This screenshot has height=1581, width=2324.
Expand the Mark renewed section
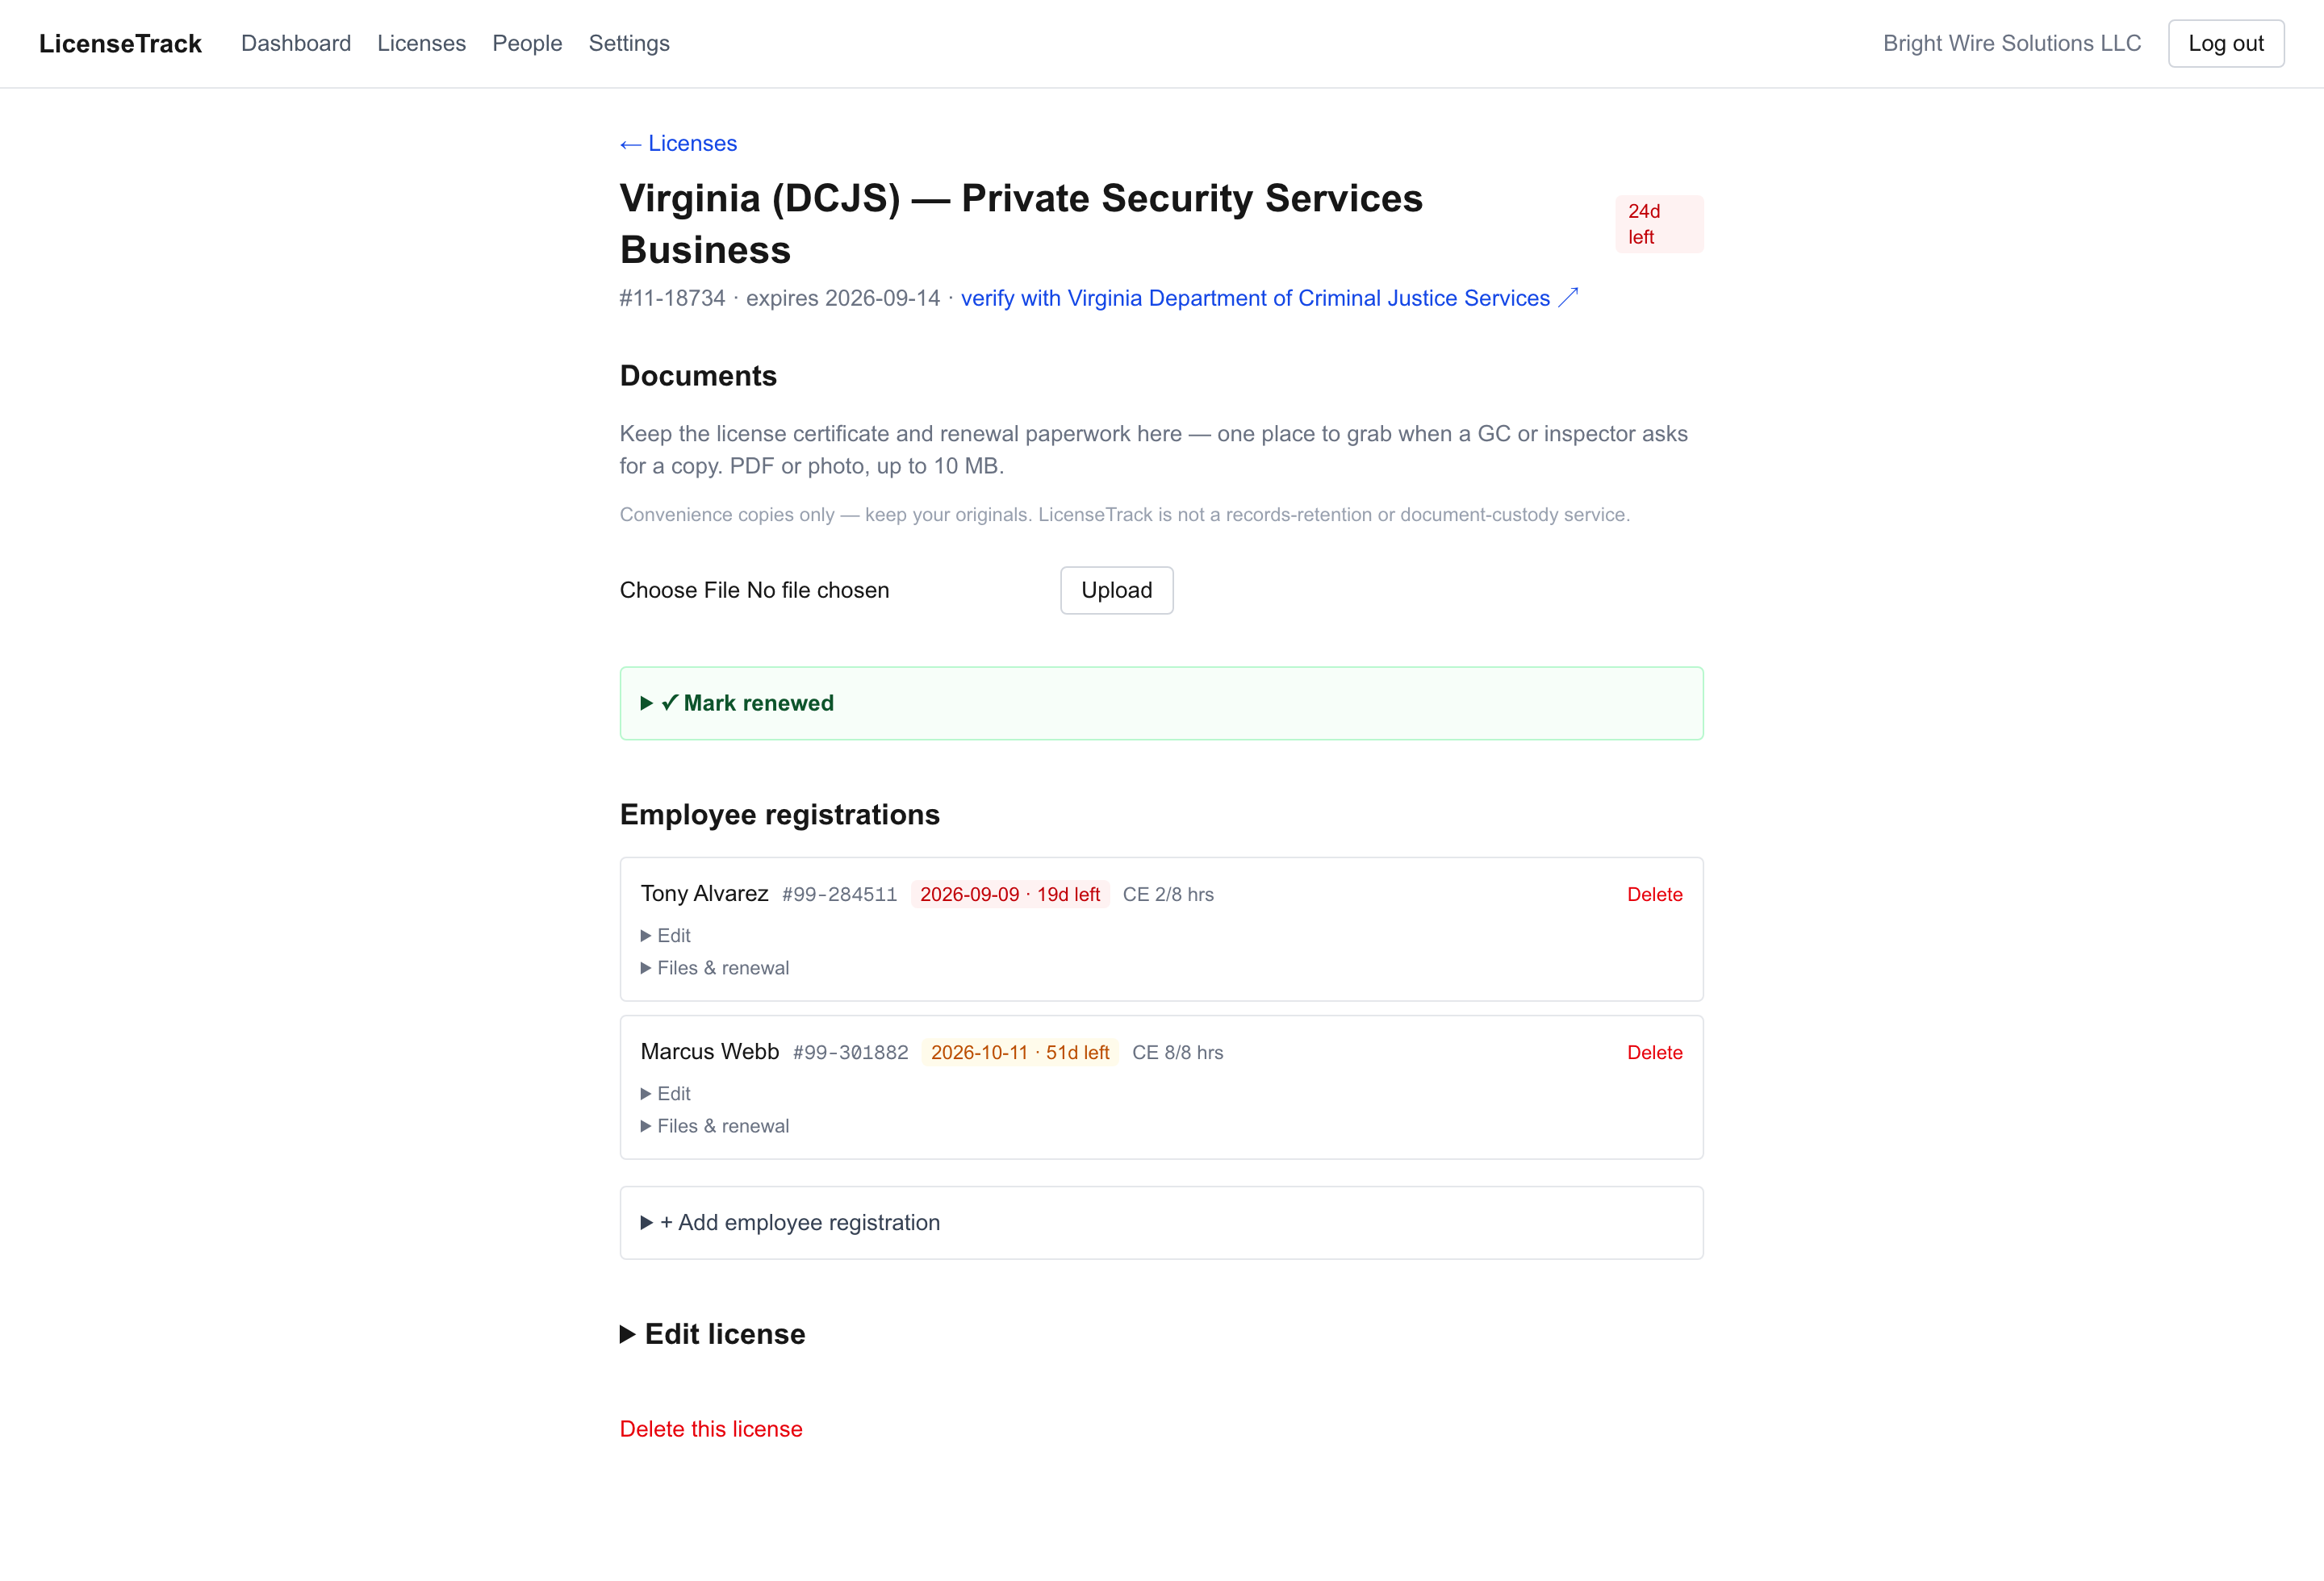[x=1161, y=703]
